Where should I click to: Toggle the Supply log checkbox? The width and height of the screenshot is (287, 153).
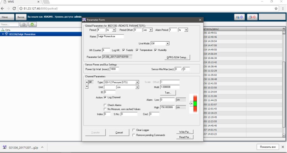tap(124, 50)
